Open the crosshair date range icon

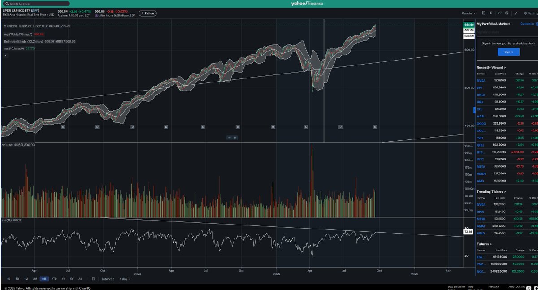[484, 13]
